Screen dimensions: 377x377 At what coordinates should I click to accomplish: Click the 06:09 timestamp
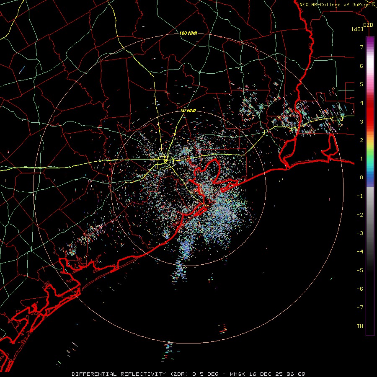(x=296, y=374)
